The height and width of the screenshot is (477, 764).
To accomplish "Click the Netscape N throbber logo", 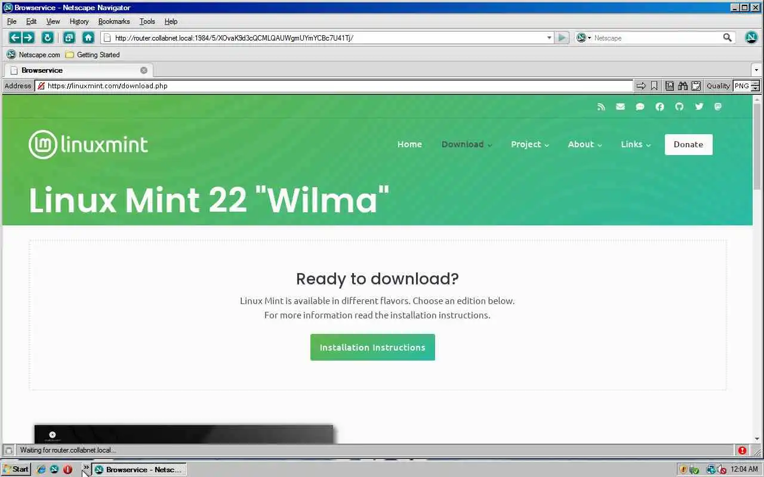I will [751, 38].
